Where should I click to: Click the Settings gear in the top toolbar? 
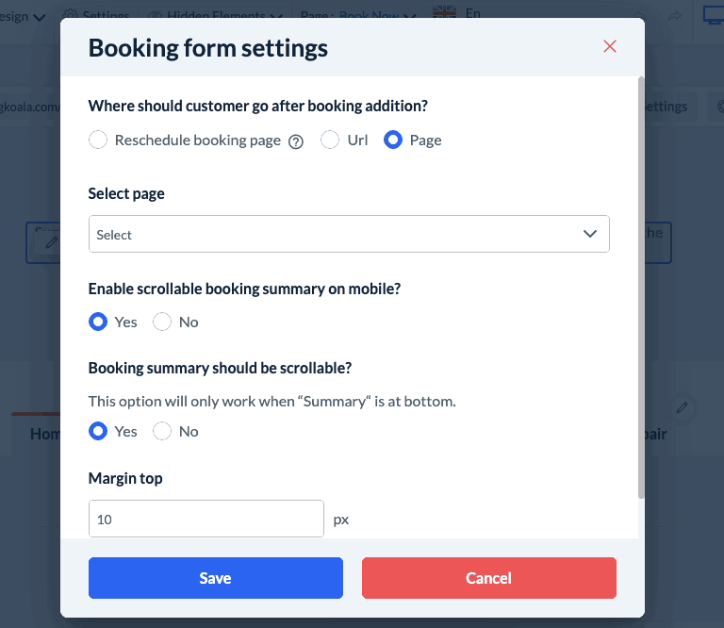[x=72, y=16]
